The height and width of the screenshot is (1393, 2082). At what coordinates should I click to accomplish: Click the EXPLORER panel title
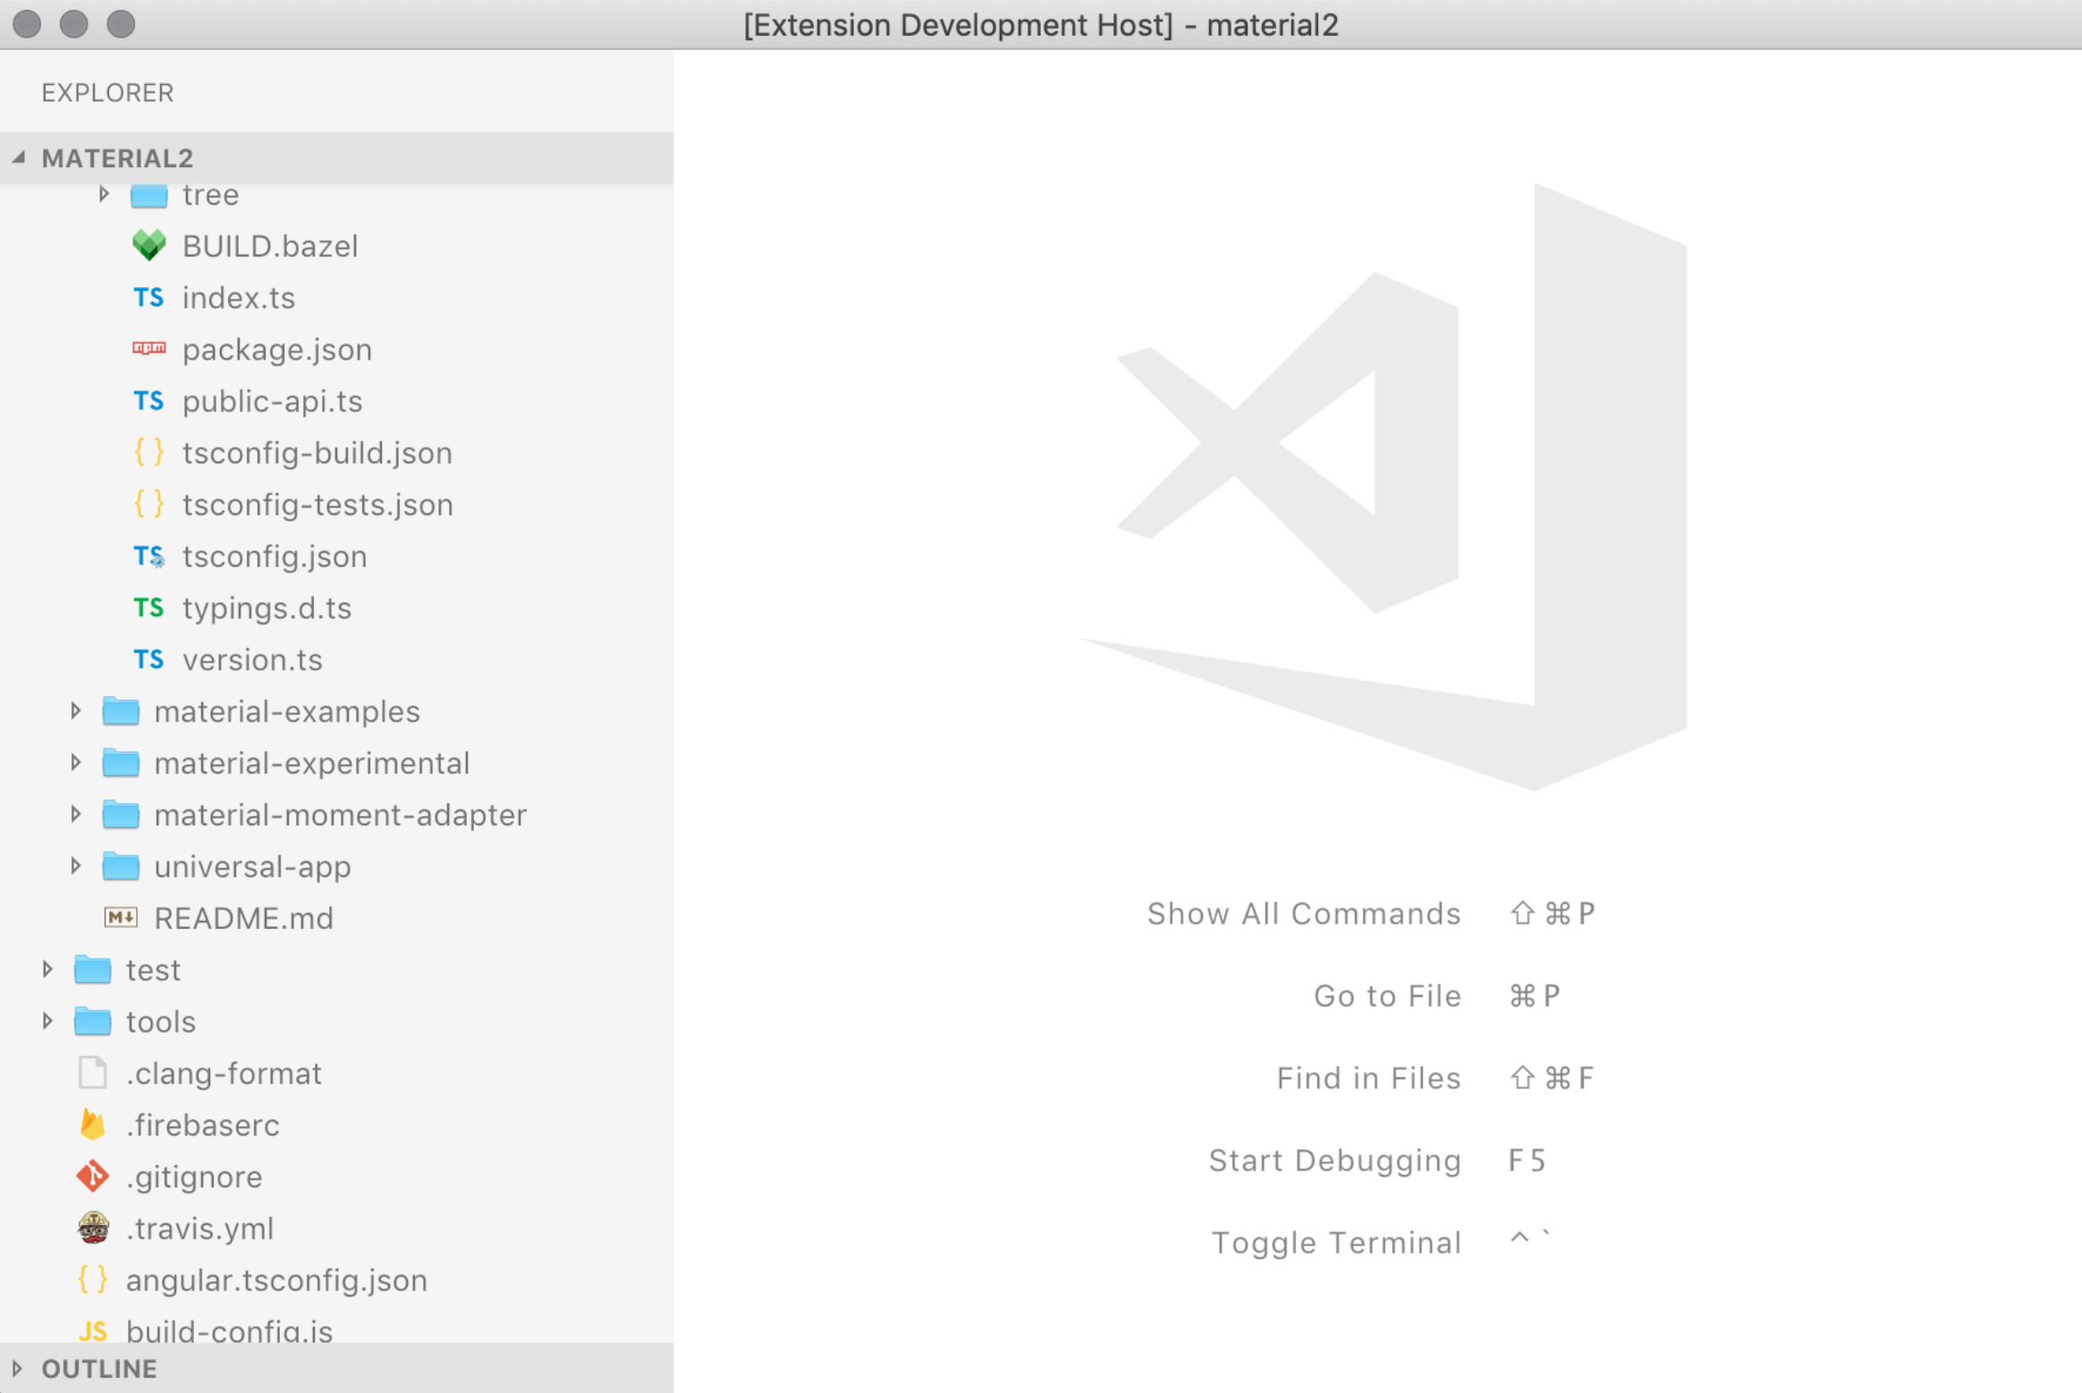click(107, 93)
